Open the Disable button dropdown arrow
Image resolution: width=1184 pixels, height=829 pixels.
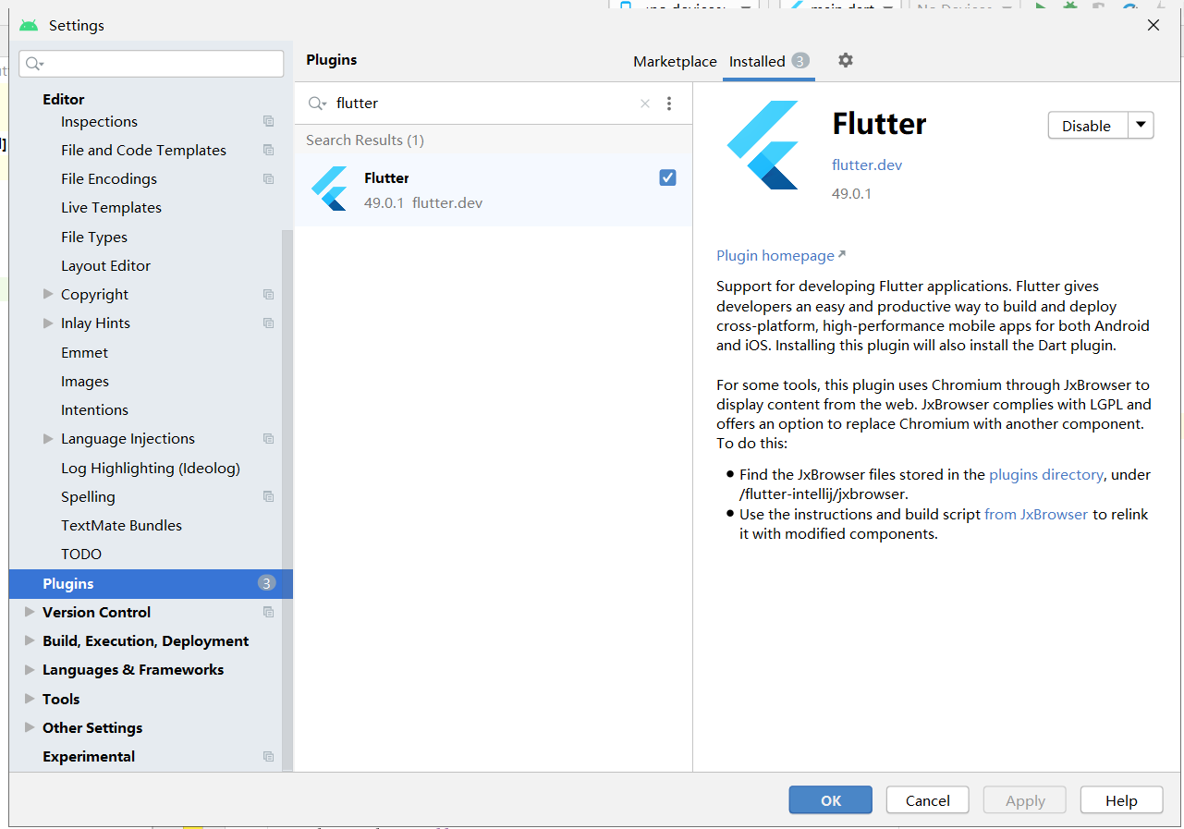click(1141, 126)
